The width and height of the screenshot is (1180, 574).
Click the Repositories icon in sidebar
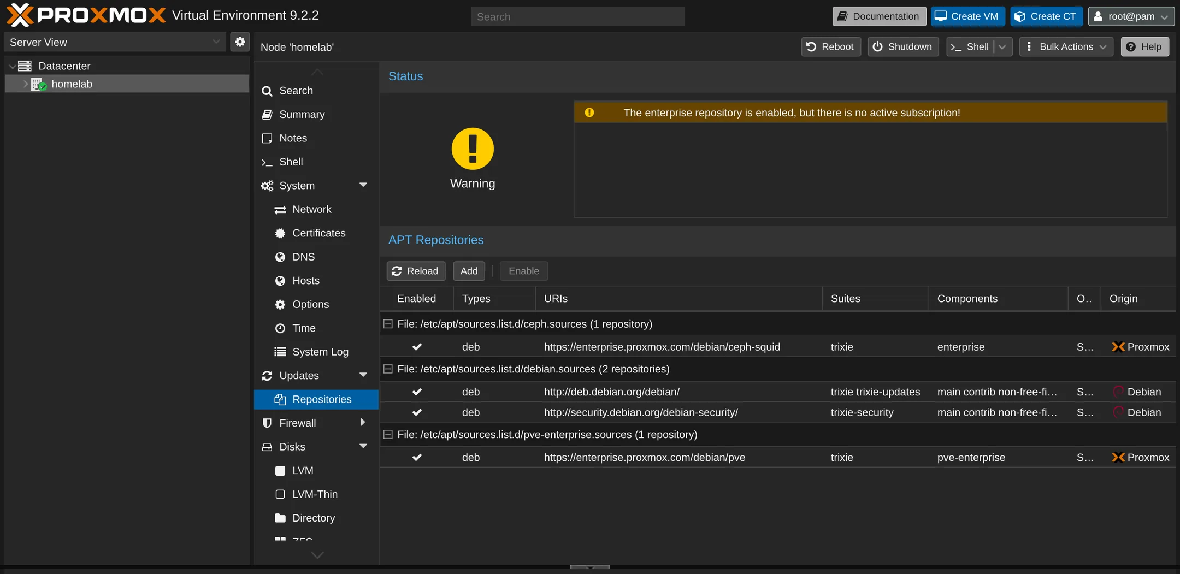click(x=280, y=400)
